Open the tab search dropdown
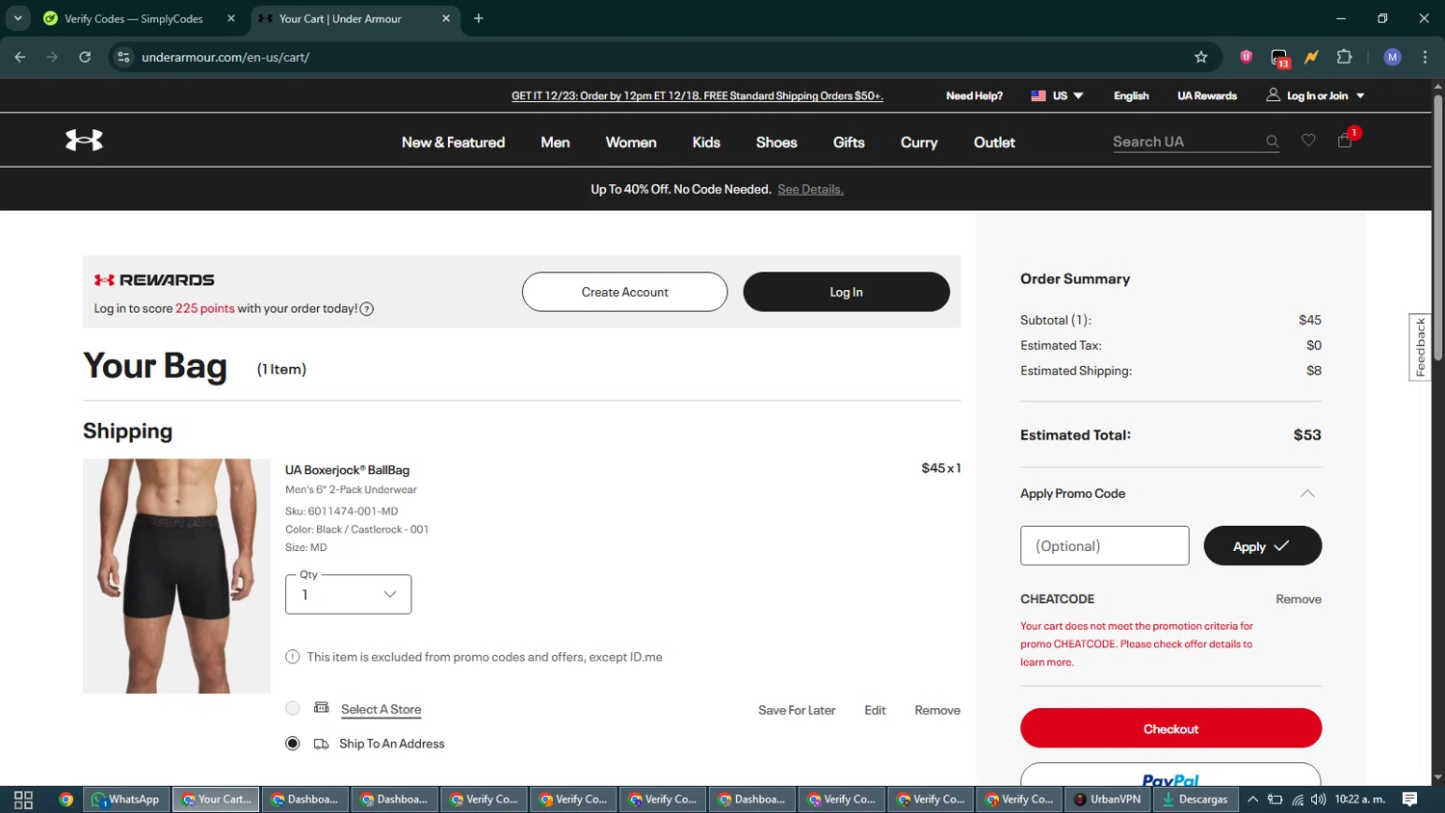 [17, 18]
